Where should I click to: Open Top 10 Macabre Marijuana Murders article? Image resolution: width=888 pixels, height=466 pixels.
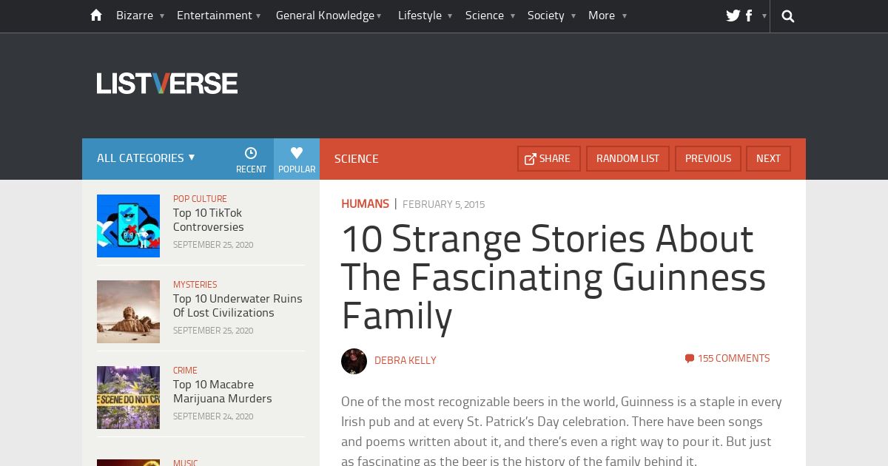(223, 391)
